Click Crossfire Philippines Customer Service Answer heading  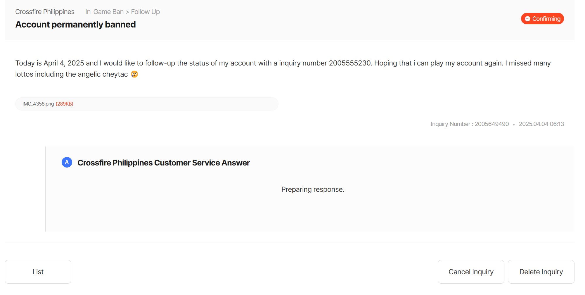pyautogui.click(x=164, y=163)
